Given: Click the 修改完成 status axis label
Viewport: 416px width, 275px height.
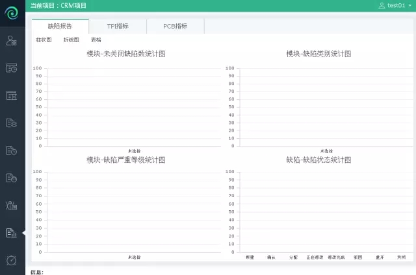Looking at the screenshot, I should click(337, 257).
